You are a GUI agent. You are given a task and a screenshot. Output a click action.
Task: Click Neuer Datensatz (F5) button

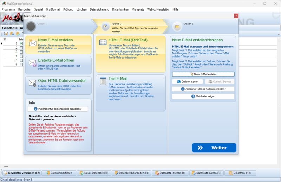coord(94,173)
